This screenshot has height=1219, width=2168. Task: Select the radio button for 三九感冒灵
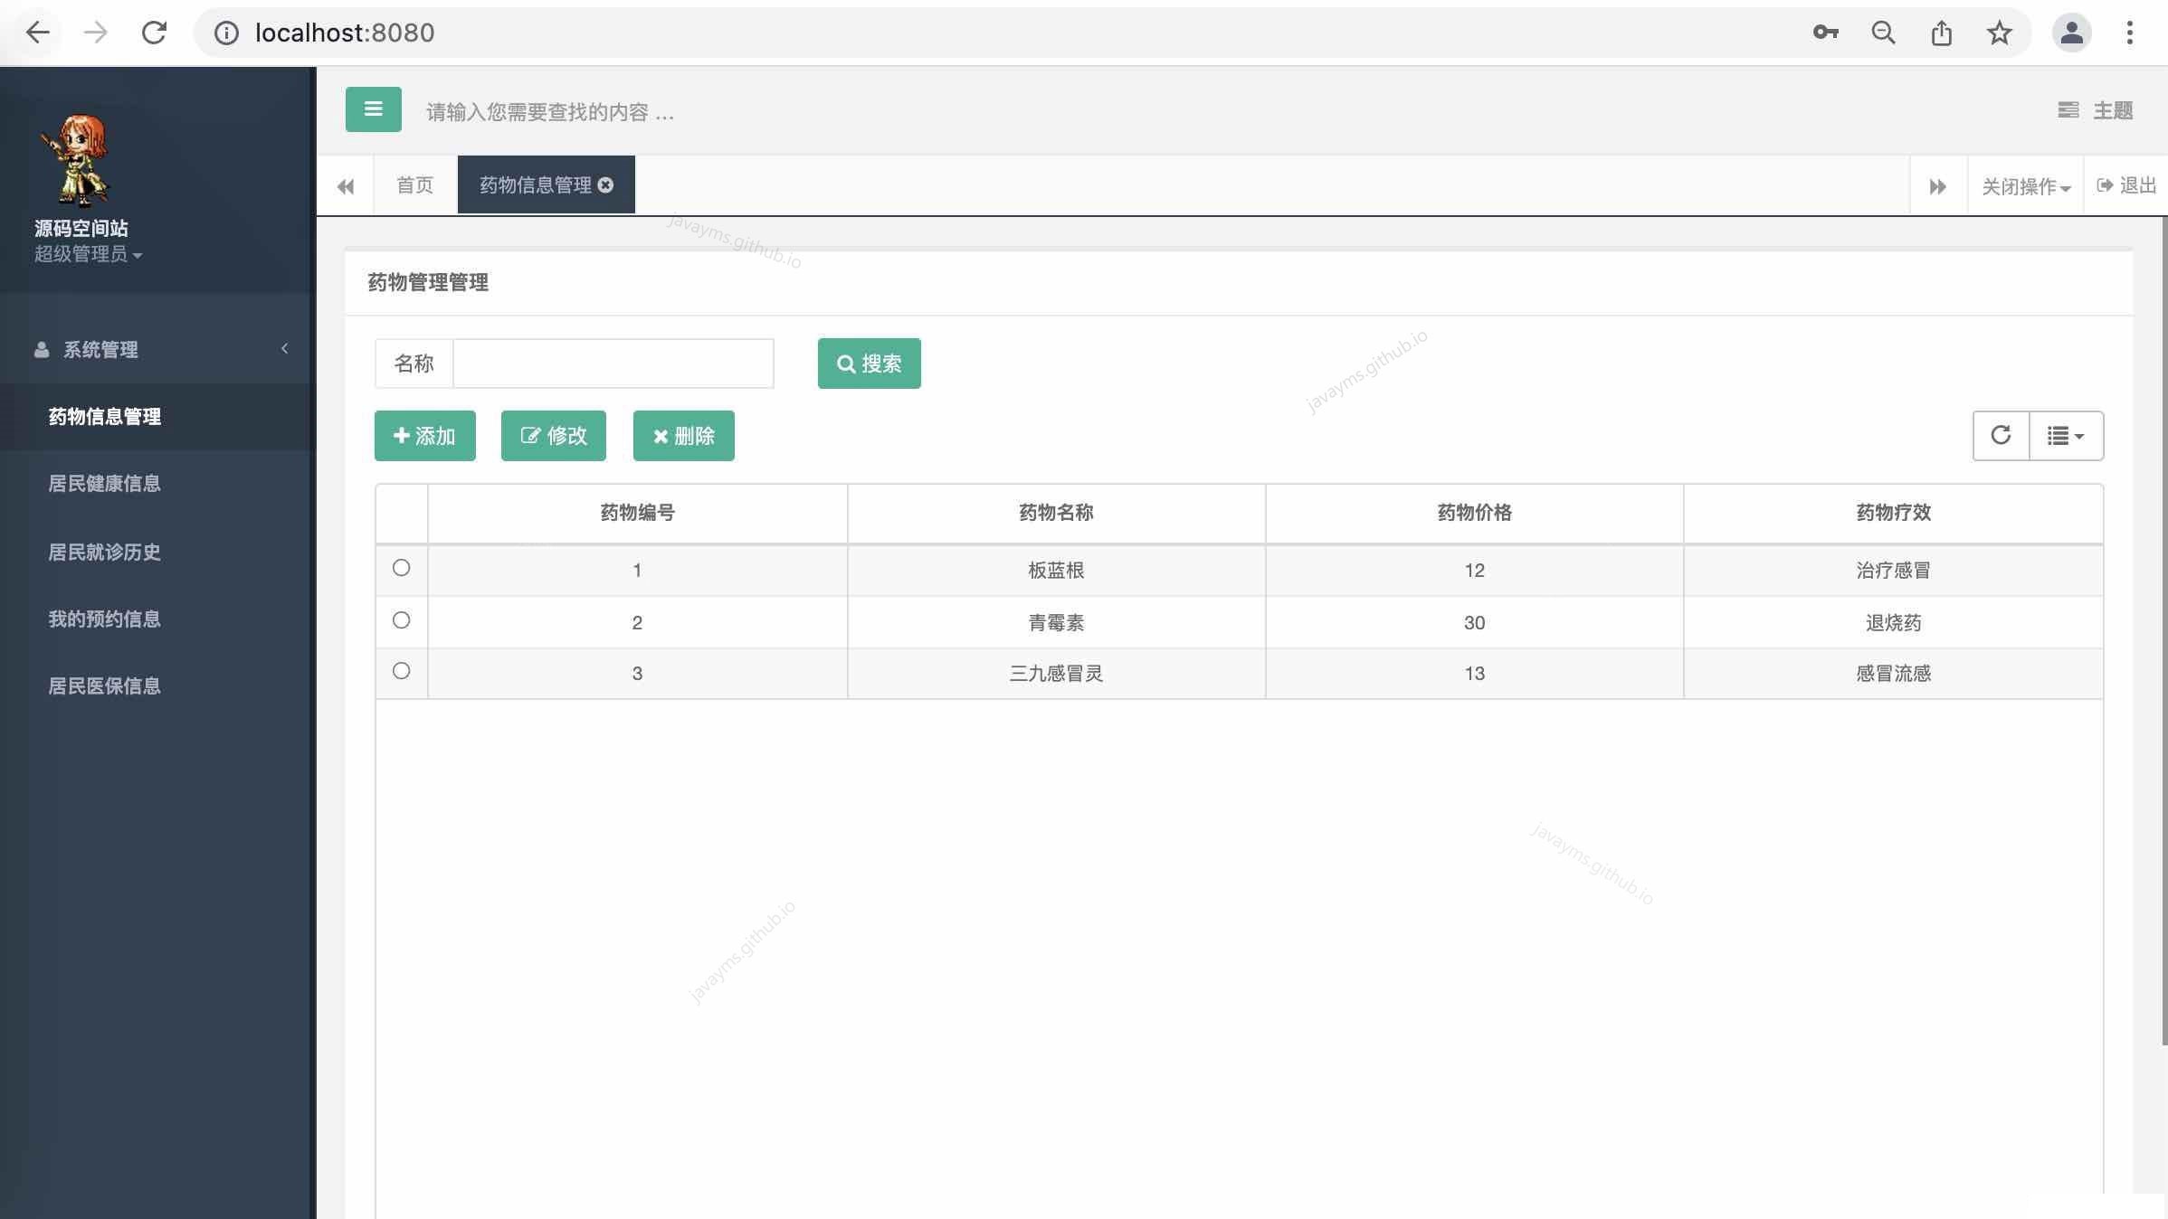click(x=402, y=671)
